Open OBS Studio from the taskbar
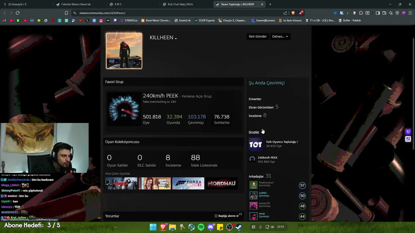Screen dimensions: 415x233 230,227
